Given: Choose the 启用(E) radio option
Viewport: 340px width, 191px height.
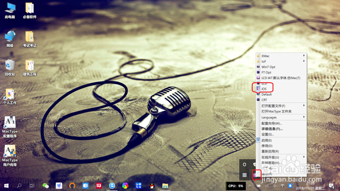Looking at the screenshot, I should pos(282,140).
